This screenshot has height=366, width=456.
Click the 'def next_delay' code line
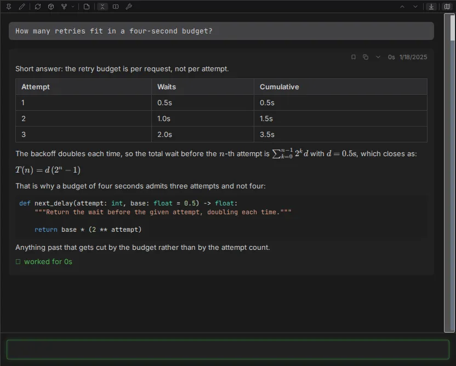tap(128, 203)
